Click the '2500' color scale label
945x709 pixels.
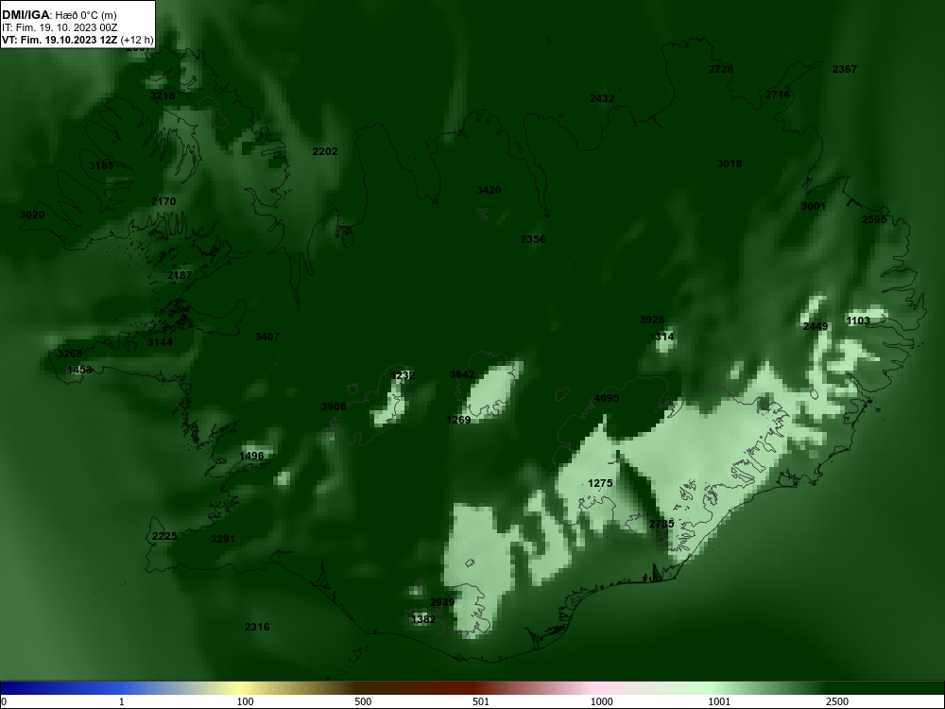(837, 701)
